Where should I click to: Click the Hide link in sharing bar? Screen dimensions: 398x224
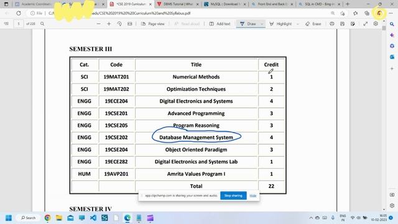(x=253, y=195)
